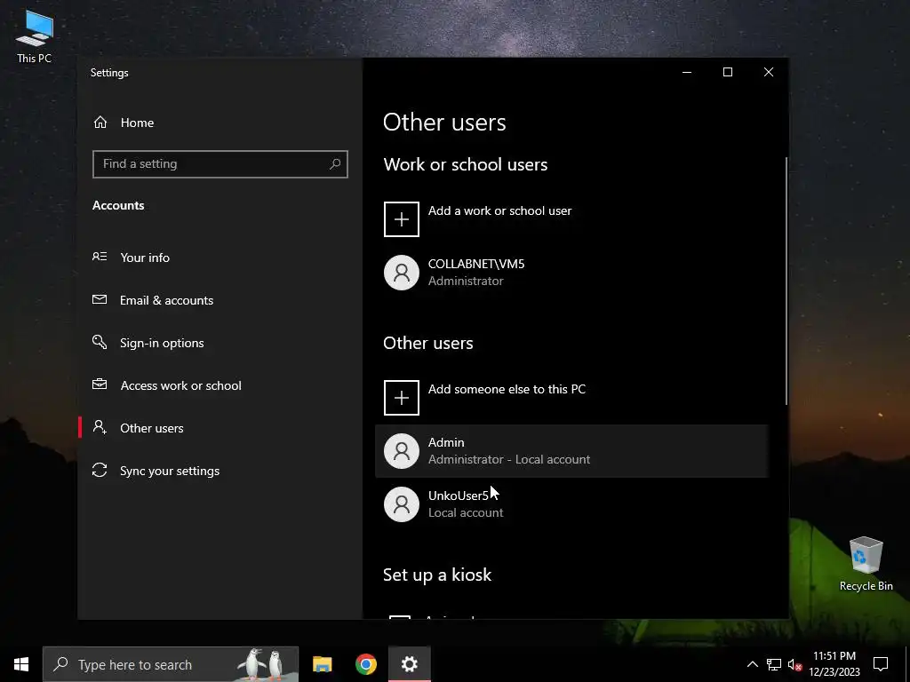This screenshot has height=682, width=910.
Task: Click the Home house icon
Action: [100, 123]
